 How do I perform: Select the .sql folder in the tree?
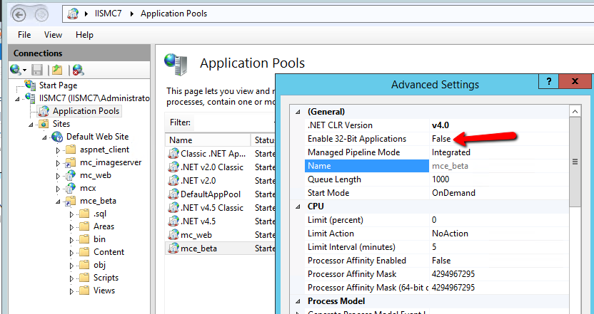(100, 214)
